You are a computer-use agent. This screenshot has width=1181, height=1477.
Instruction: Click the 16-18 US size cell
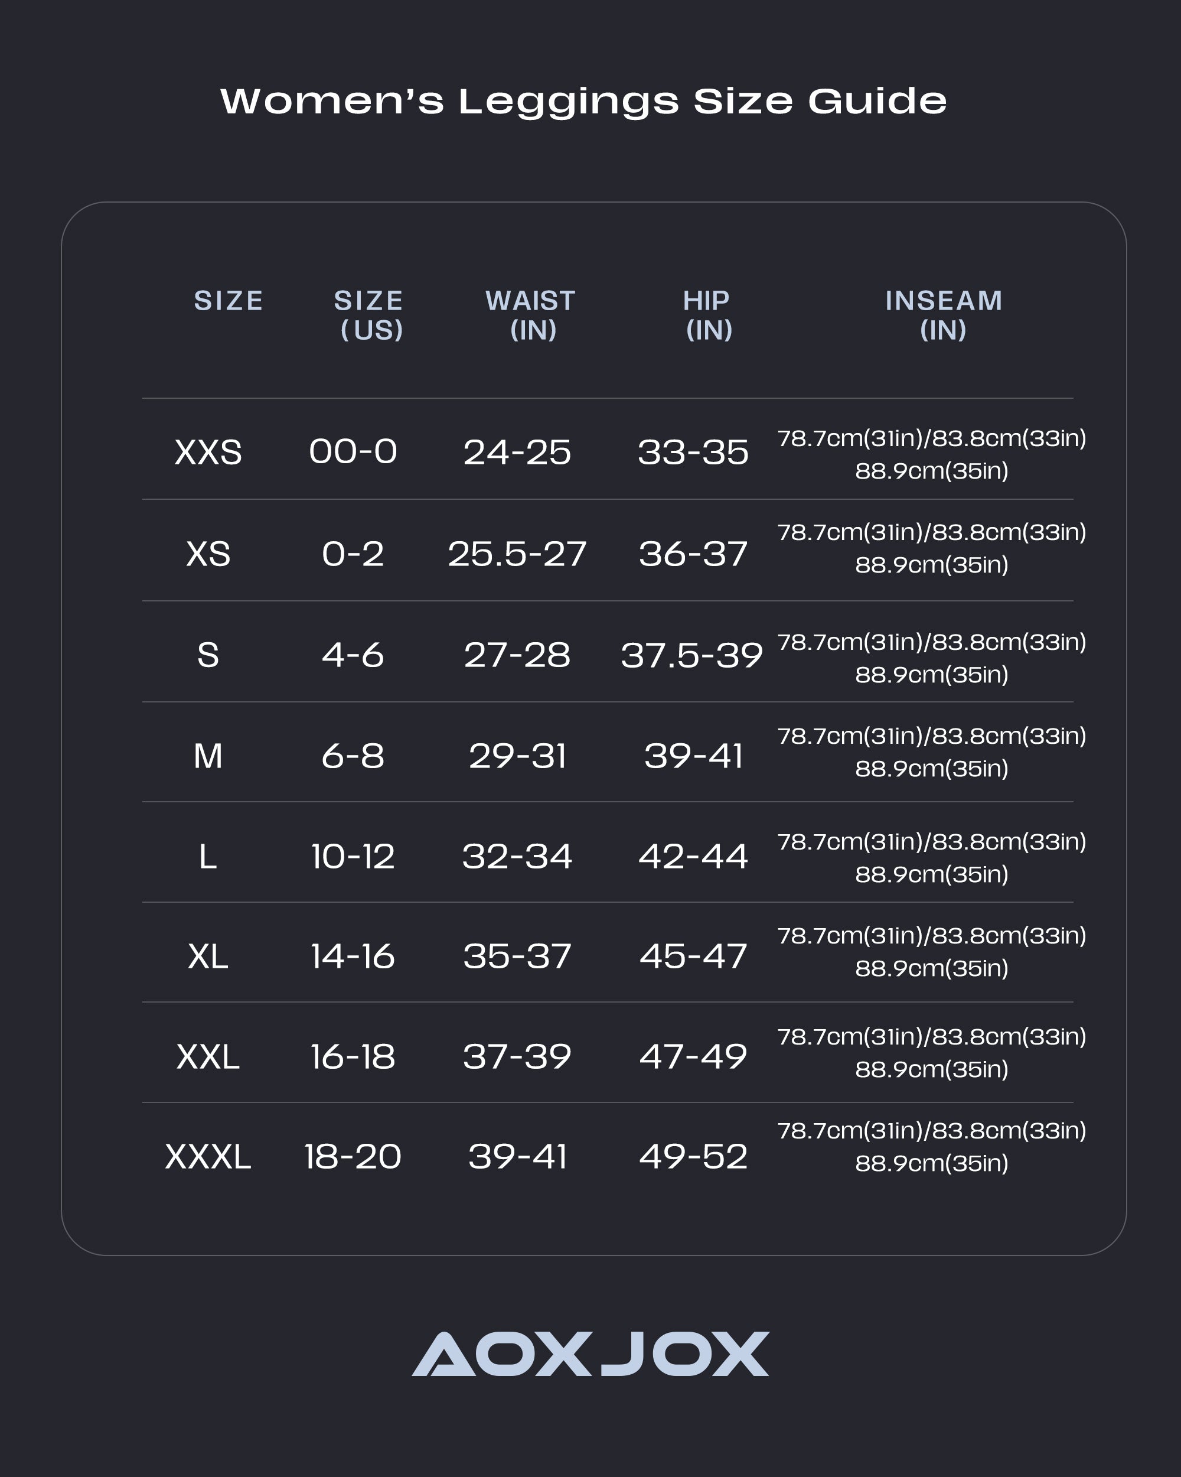coord(353,1056)
